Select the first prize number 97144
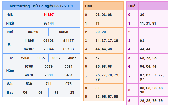 [48, 23]
